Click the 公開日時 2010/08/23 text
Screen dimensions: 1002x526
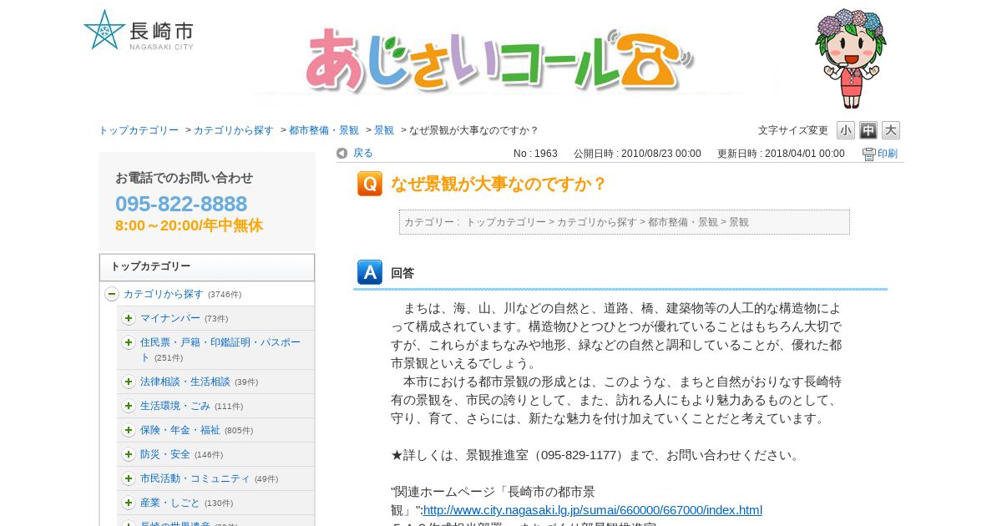point(637,154)
